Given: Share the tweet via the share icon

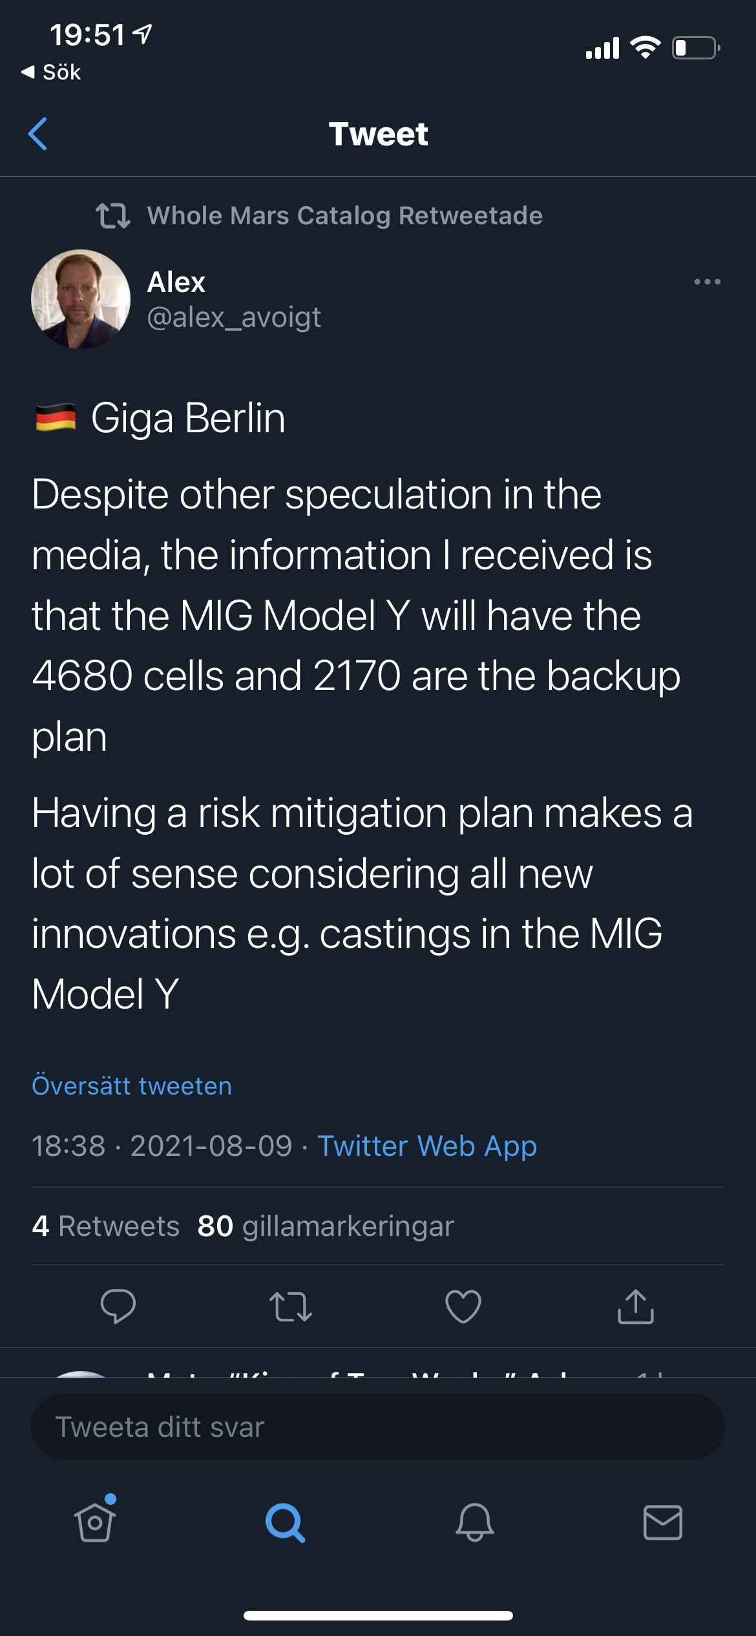Looking at the screenshot, I should pos(636,1306).
